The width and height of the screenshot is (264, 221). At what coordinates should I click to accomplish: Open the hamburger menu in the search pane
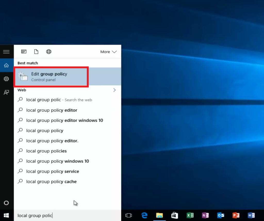6,51
